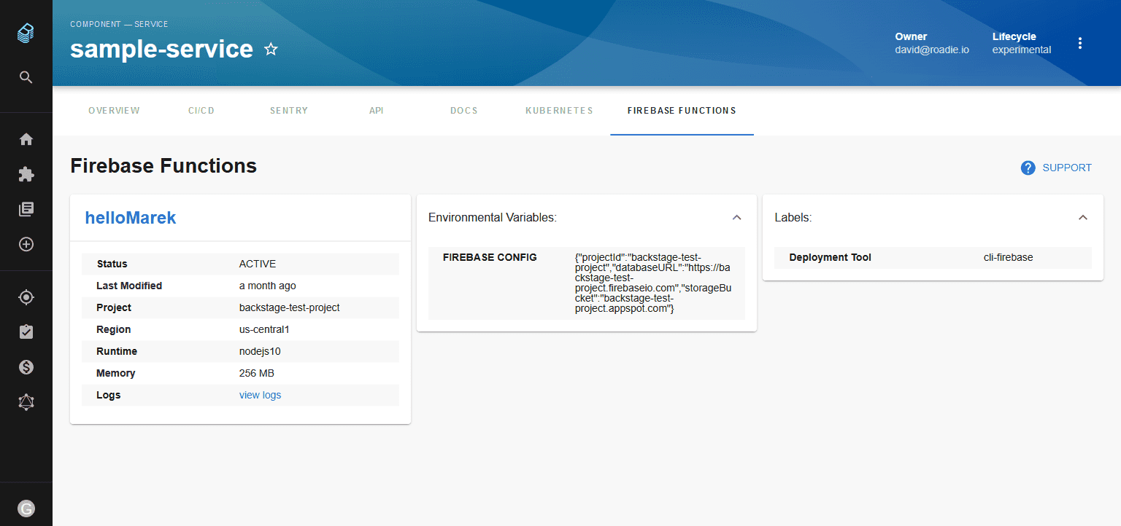Click the 256 MB memory value
This screenshot has width=1121, height=526.
(257, 373)
